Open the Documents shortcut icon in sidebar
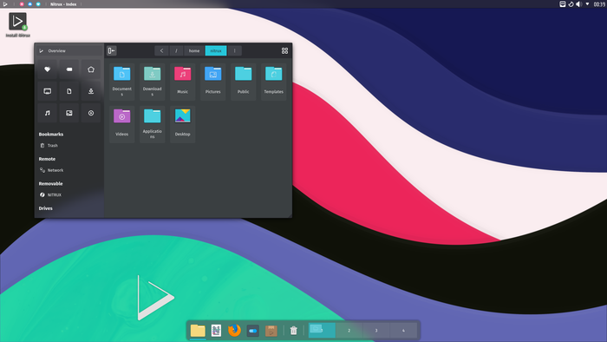Screen dimensions: 607x342 coord(69,91)
